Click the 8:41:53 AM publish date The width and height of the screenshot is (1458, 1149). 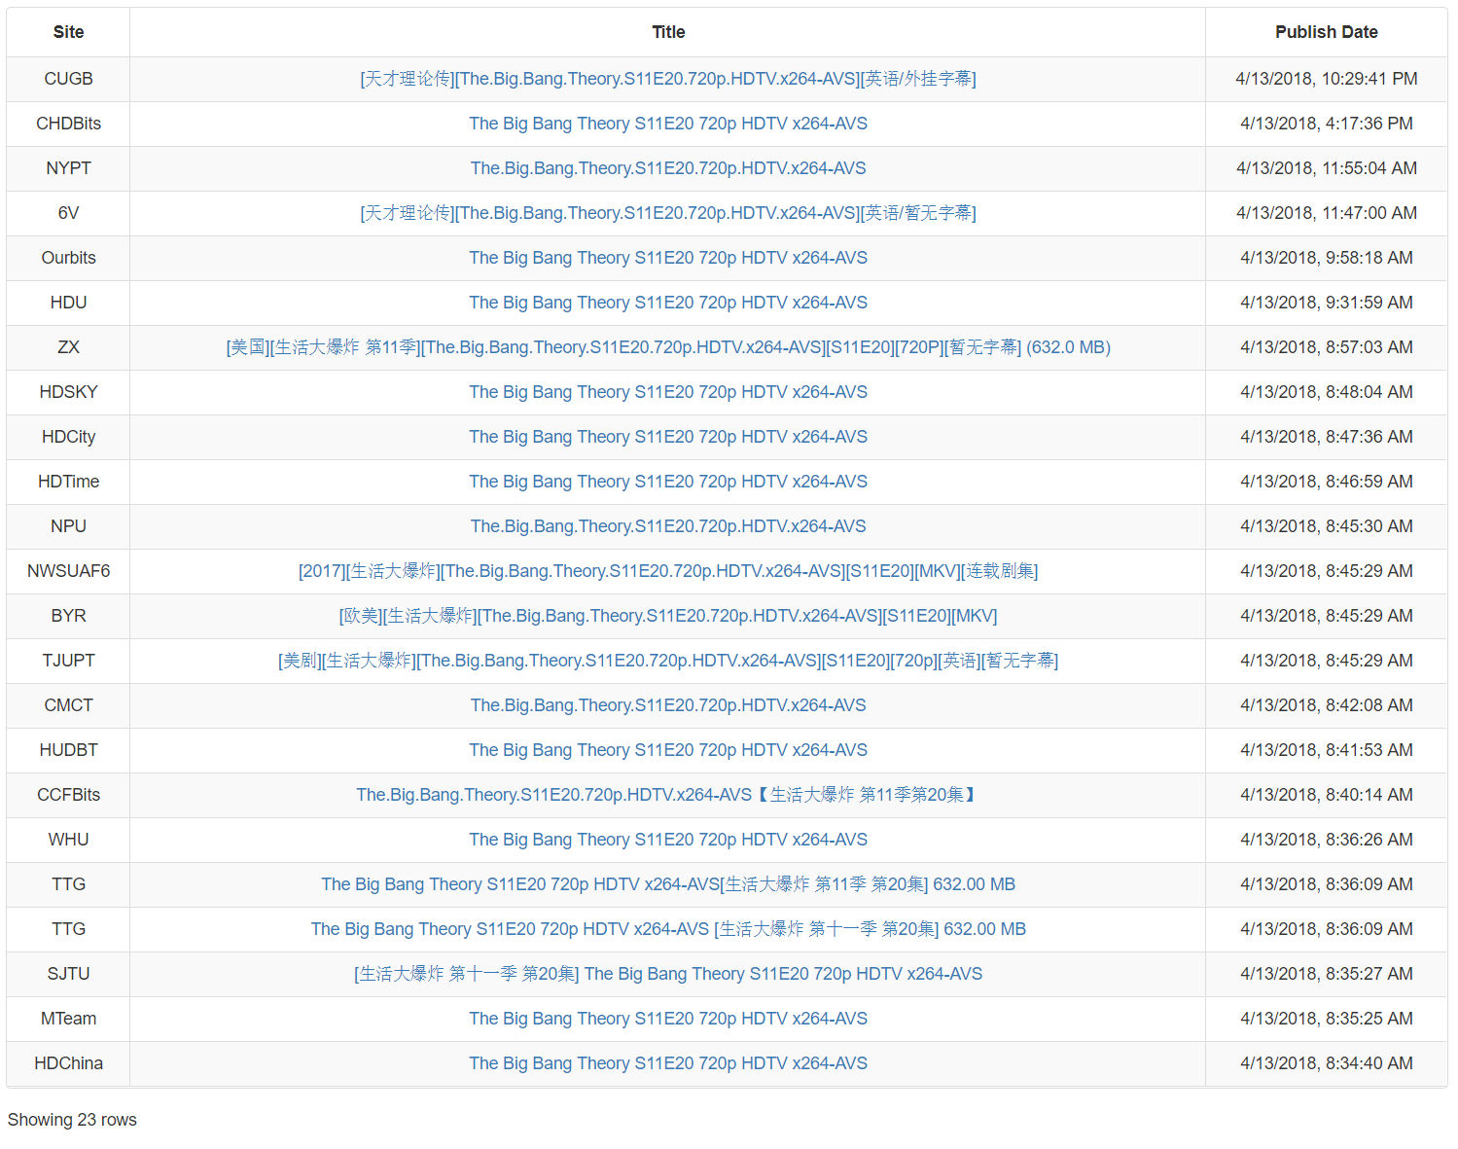pos(1327,750)
